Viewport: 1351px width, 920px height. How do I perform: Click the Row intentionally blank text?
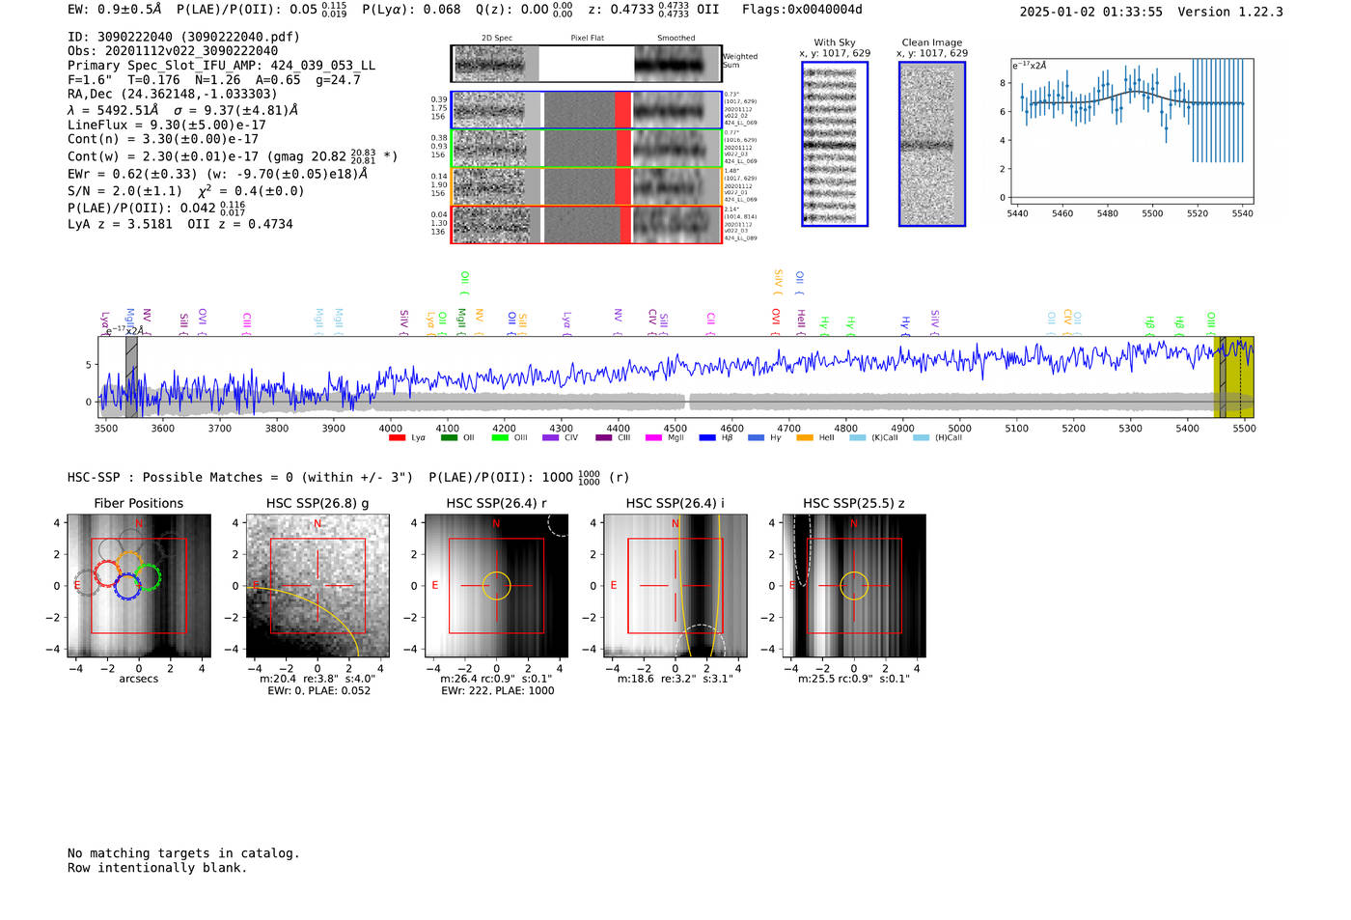(x=157, y=868)
